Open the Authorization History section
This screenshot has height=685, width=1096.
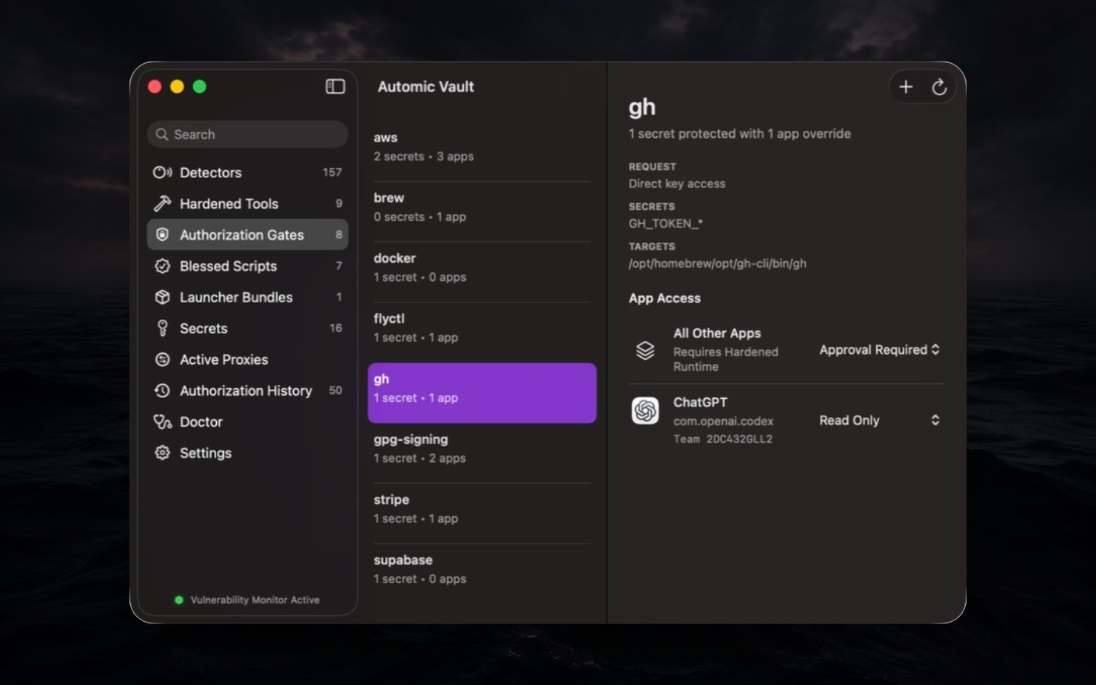pos(247,391)
